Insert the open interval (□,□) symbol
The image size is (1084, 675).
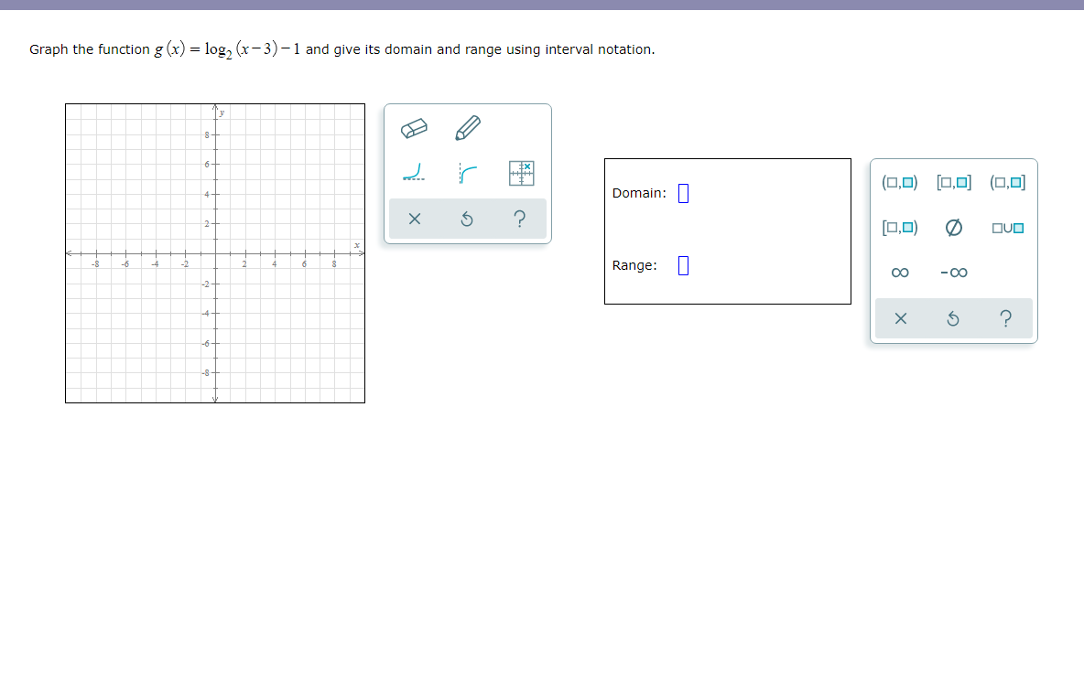(899, 181)
